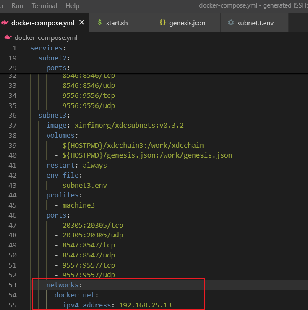Click the docker-compose.yml breadcrumb path
Viewport: 308px width, 310px height.
pos(46,37)
